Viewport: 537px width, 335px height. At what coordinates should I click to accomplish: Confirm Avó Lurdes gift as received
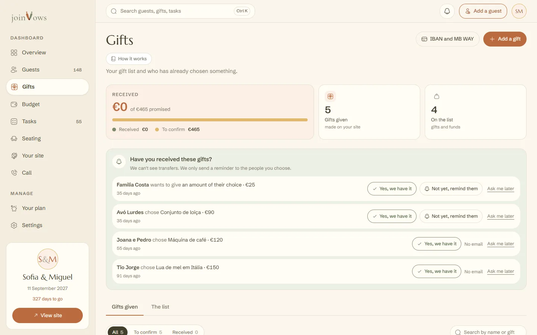(392, 216)
